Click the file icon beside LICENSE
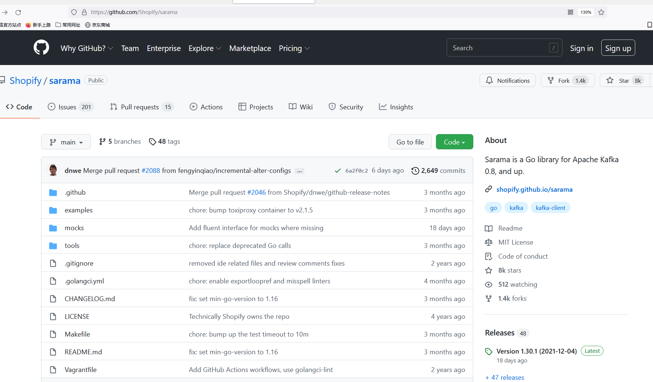Viewport: 653px width, 382px height. (x=53, y=317)
